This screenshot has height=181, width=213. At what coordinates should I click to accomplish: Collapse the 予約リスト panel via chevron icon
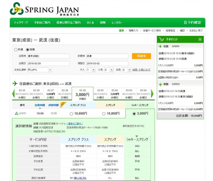tap(200, 39)
